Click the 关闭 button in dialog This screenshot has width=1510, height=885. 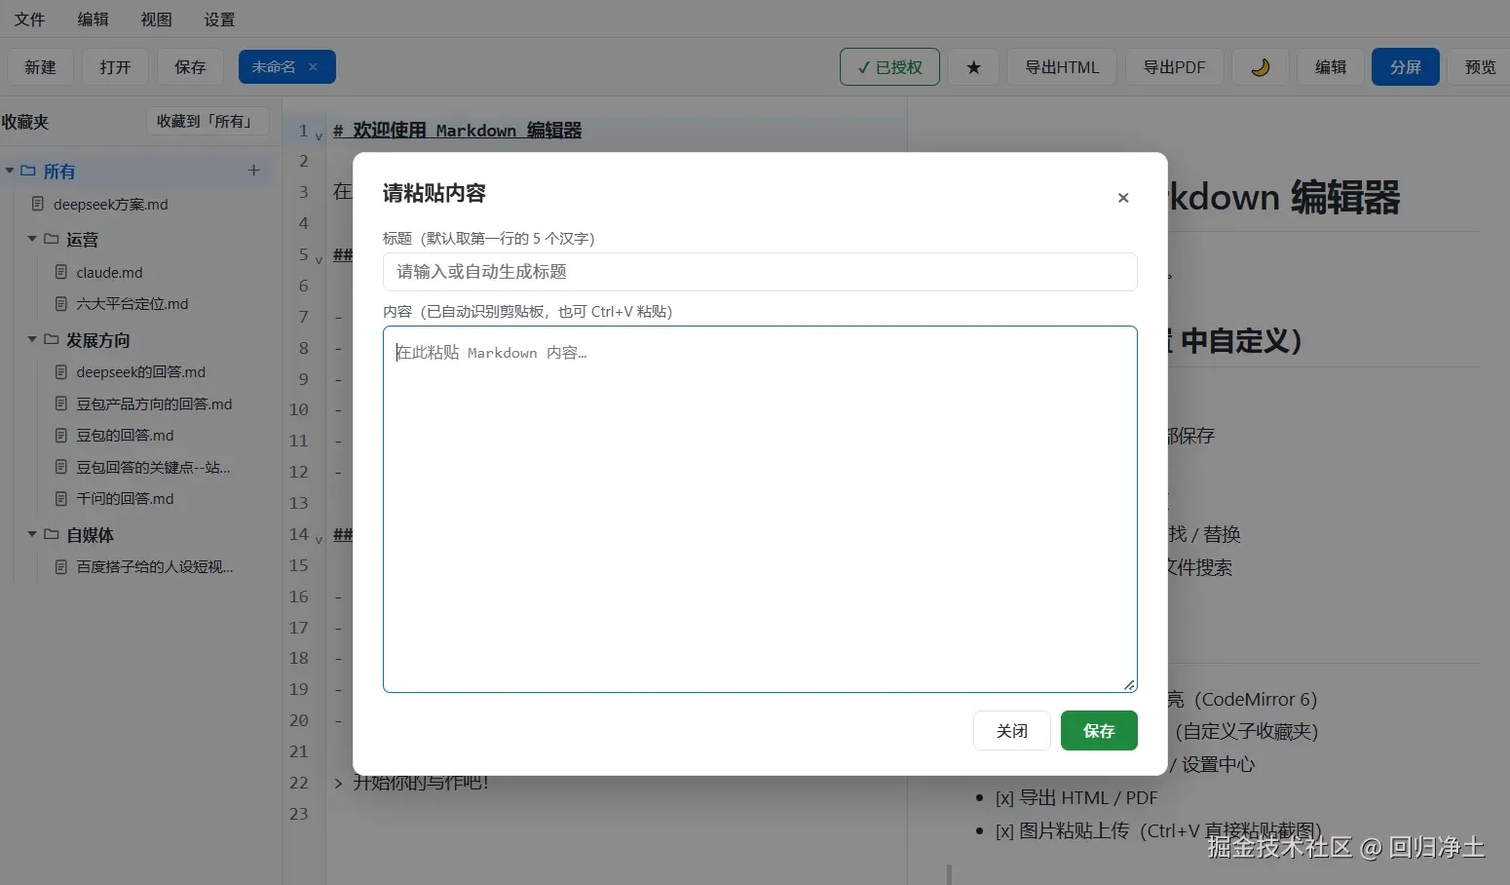[1012, 731]
